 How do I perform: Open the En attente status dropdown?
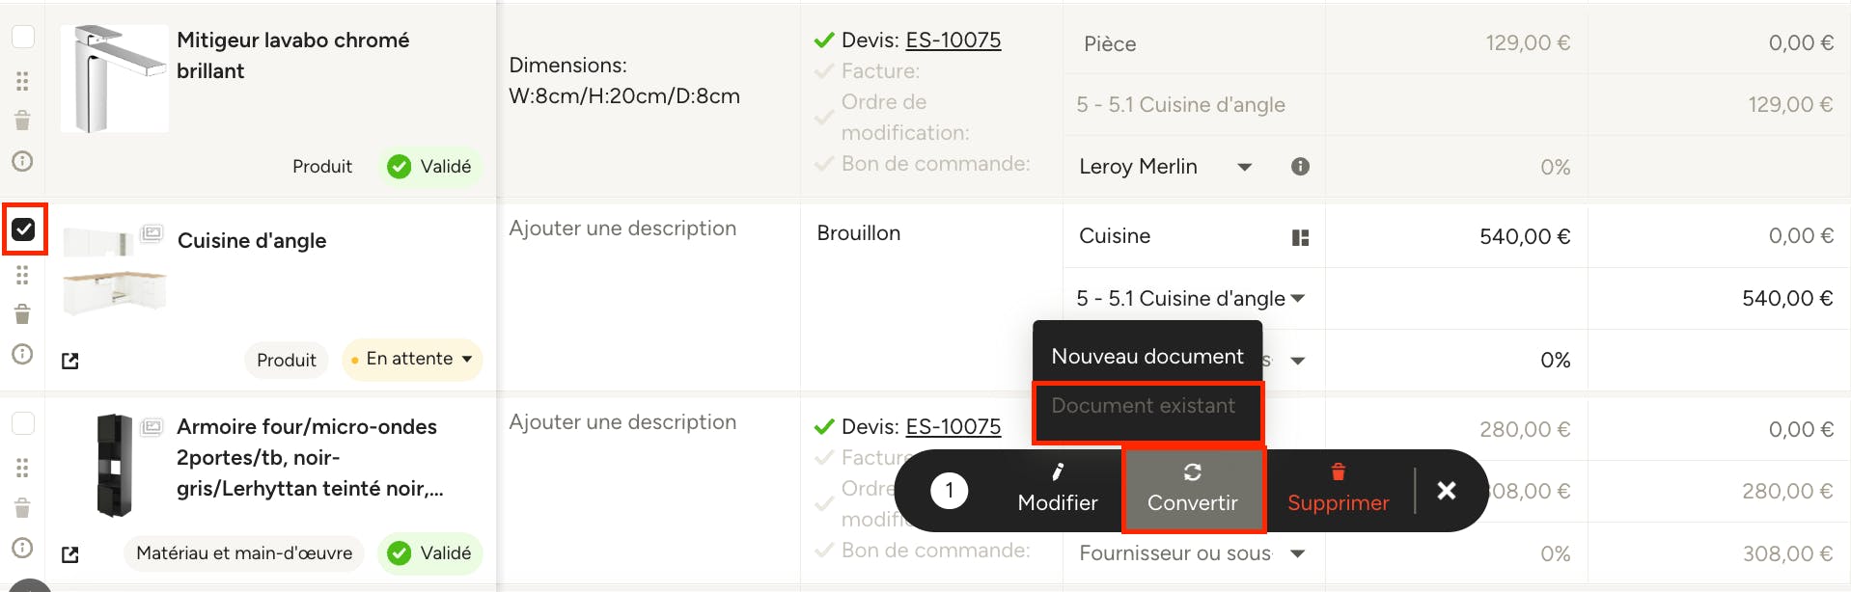click(x=412, y=360)
